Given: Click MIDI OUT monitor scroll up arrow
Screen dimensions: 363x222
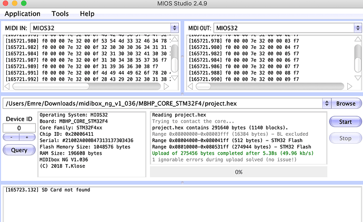Looking at the screenshot, I should (x=358, y=39).
